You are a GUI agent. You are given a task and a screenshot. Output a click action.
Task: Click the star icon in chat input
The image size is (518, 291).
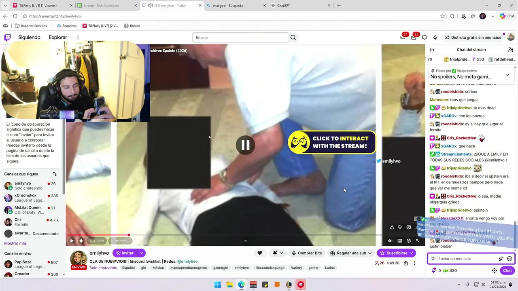pos(433,259)
